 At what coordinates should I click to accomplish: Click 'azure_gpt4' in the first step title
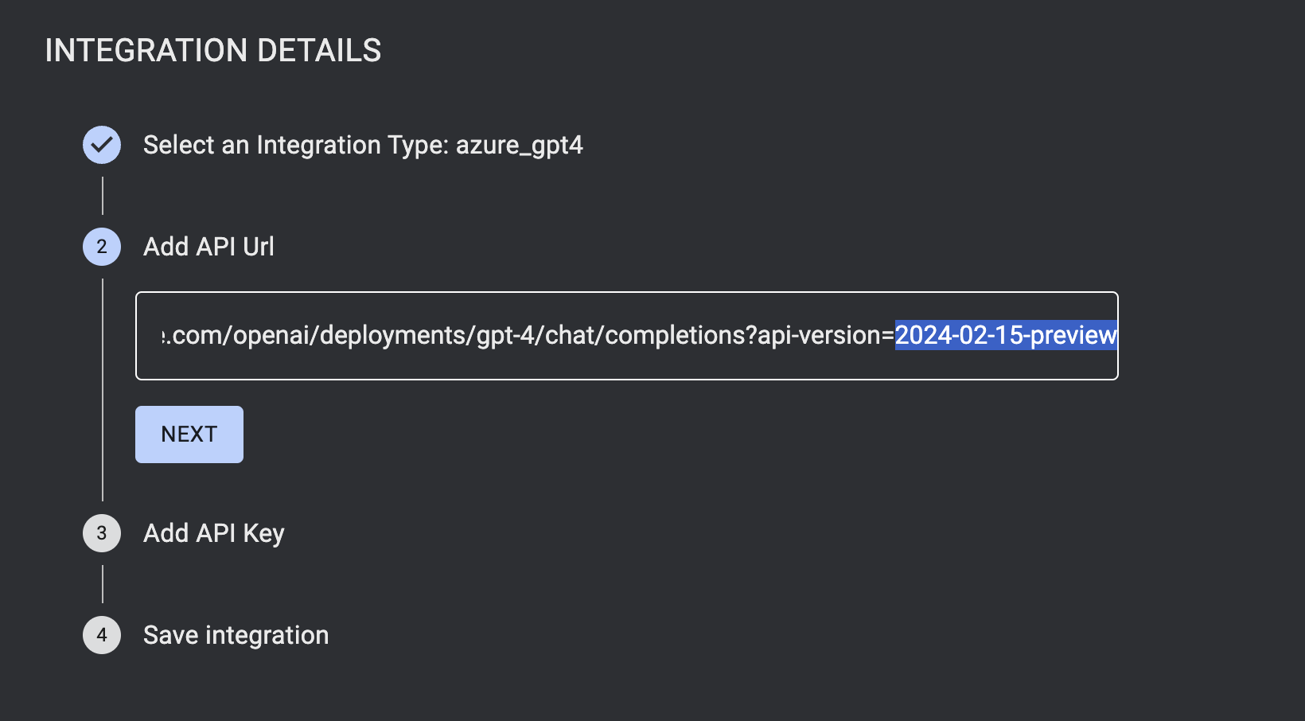519,146
